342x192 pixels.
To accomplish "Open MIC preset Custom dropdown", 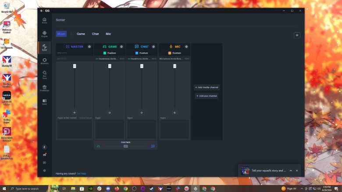I will (175, 53).
